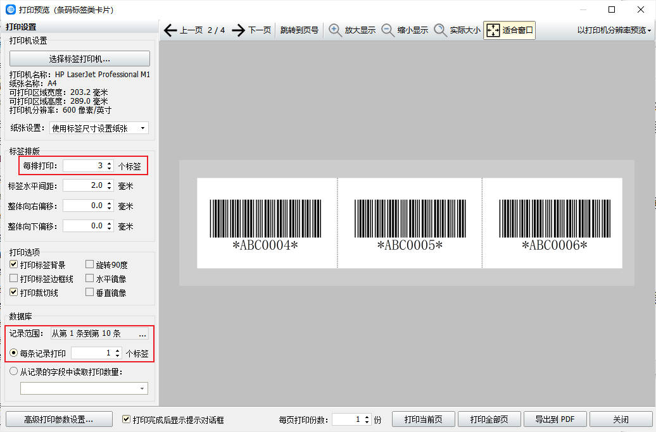Click the 整体向下偏移 value field
The height and width of the screenshot is (432, 656).
[84, 226]
